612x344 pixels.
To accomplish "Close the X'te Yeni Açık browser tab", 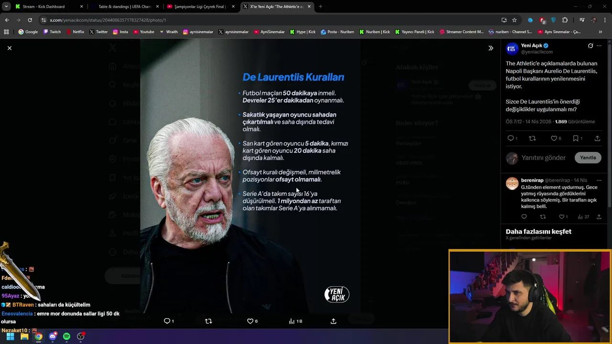I will [309, 7].
